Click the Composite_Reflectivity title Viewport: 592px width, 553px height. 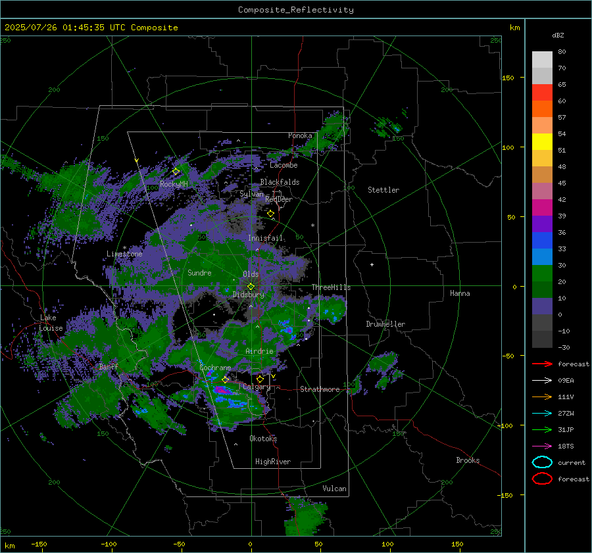tap(295, 10)
